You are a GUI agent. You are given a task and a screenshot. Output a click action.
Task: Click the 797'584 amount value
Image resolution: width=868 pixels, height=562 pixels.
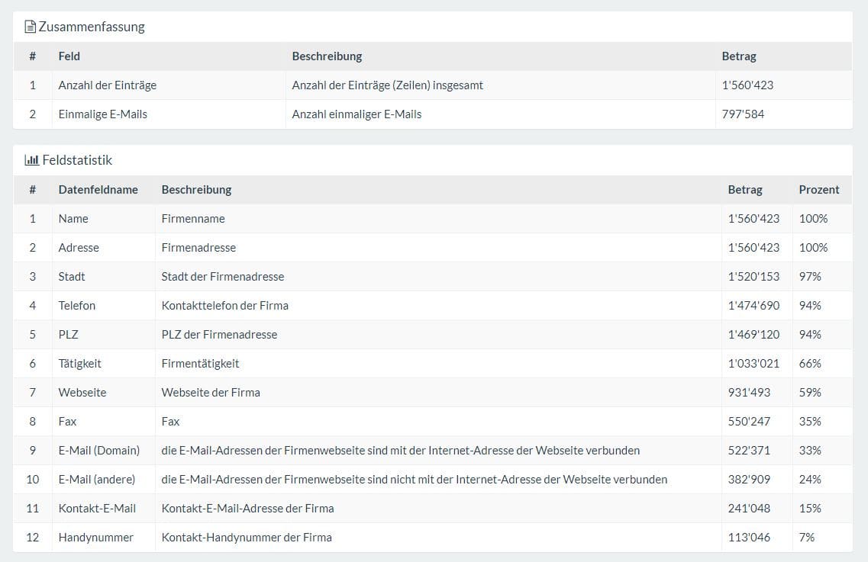coord(743,114)
